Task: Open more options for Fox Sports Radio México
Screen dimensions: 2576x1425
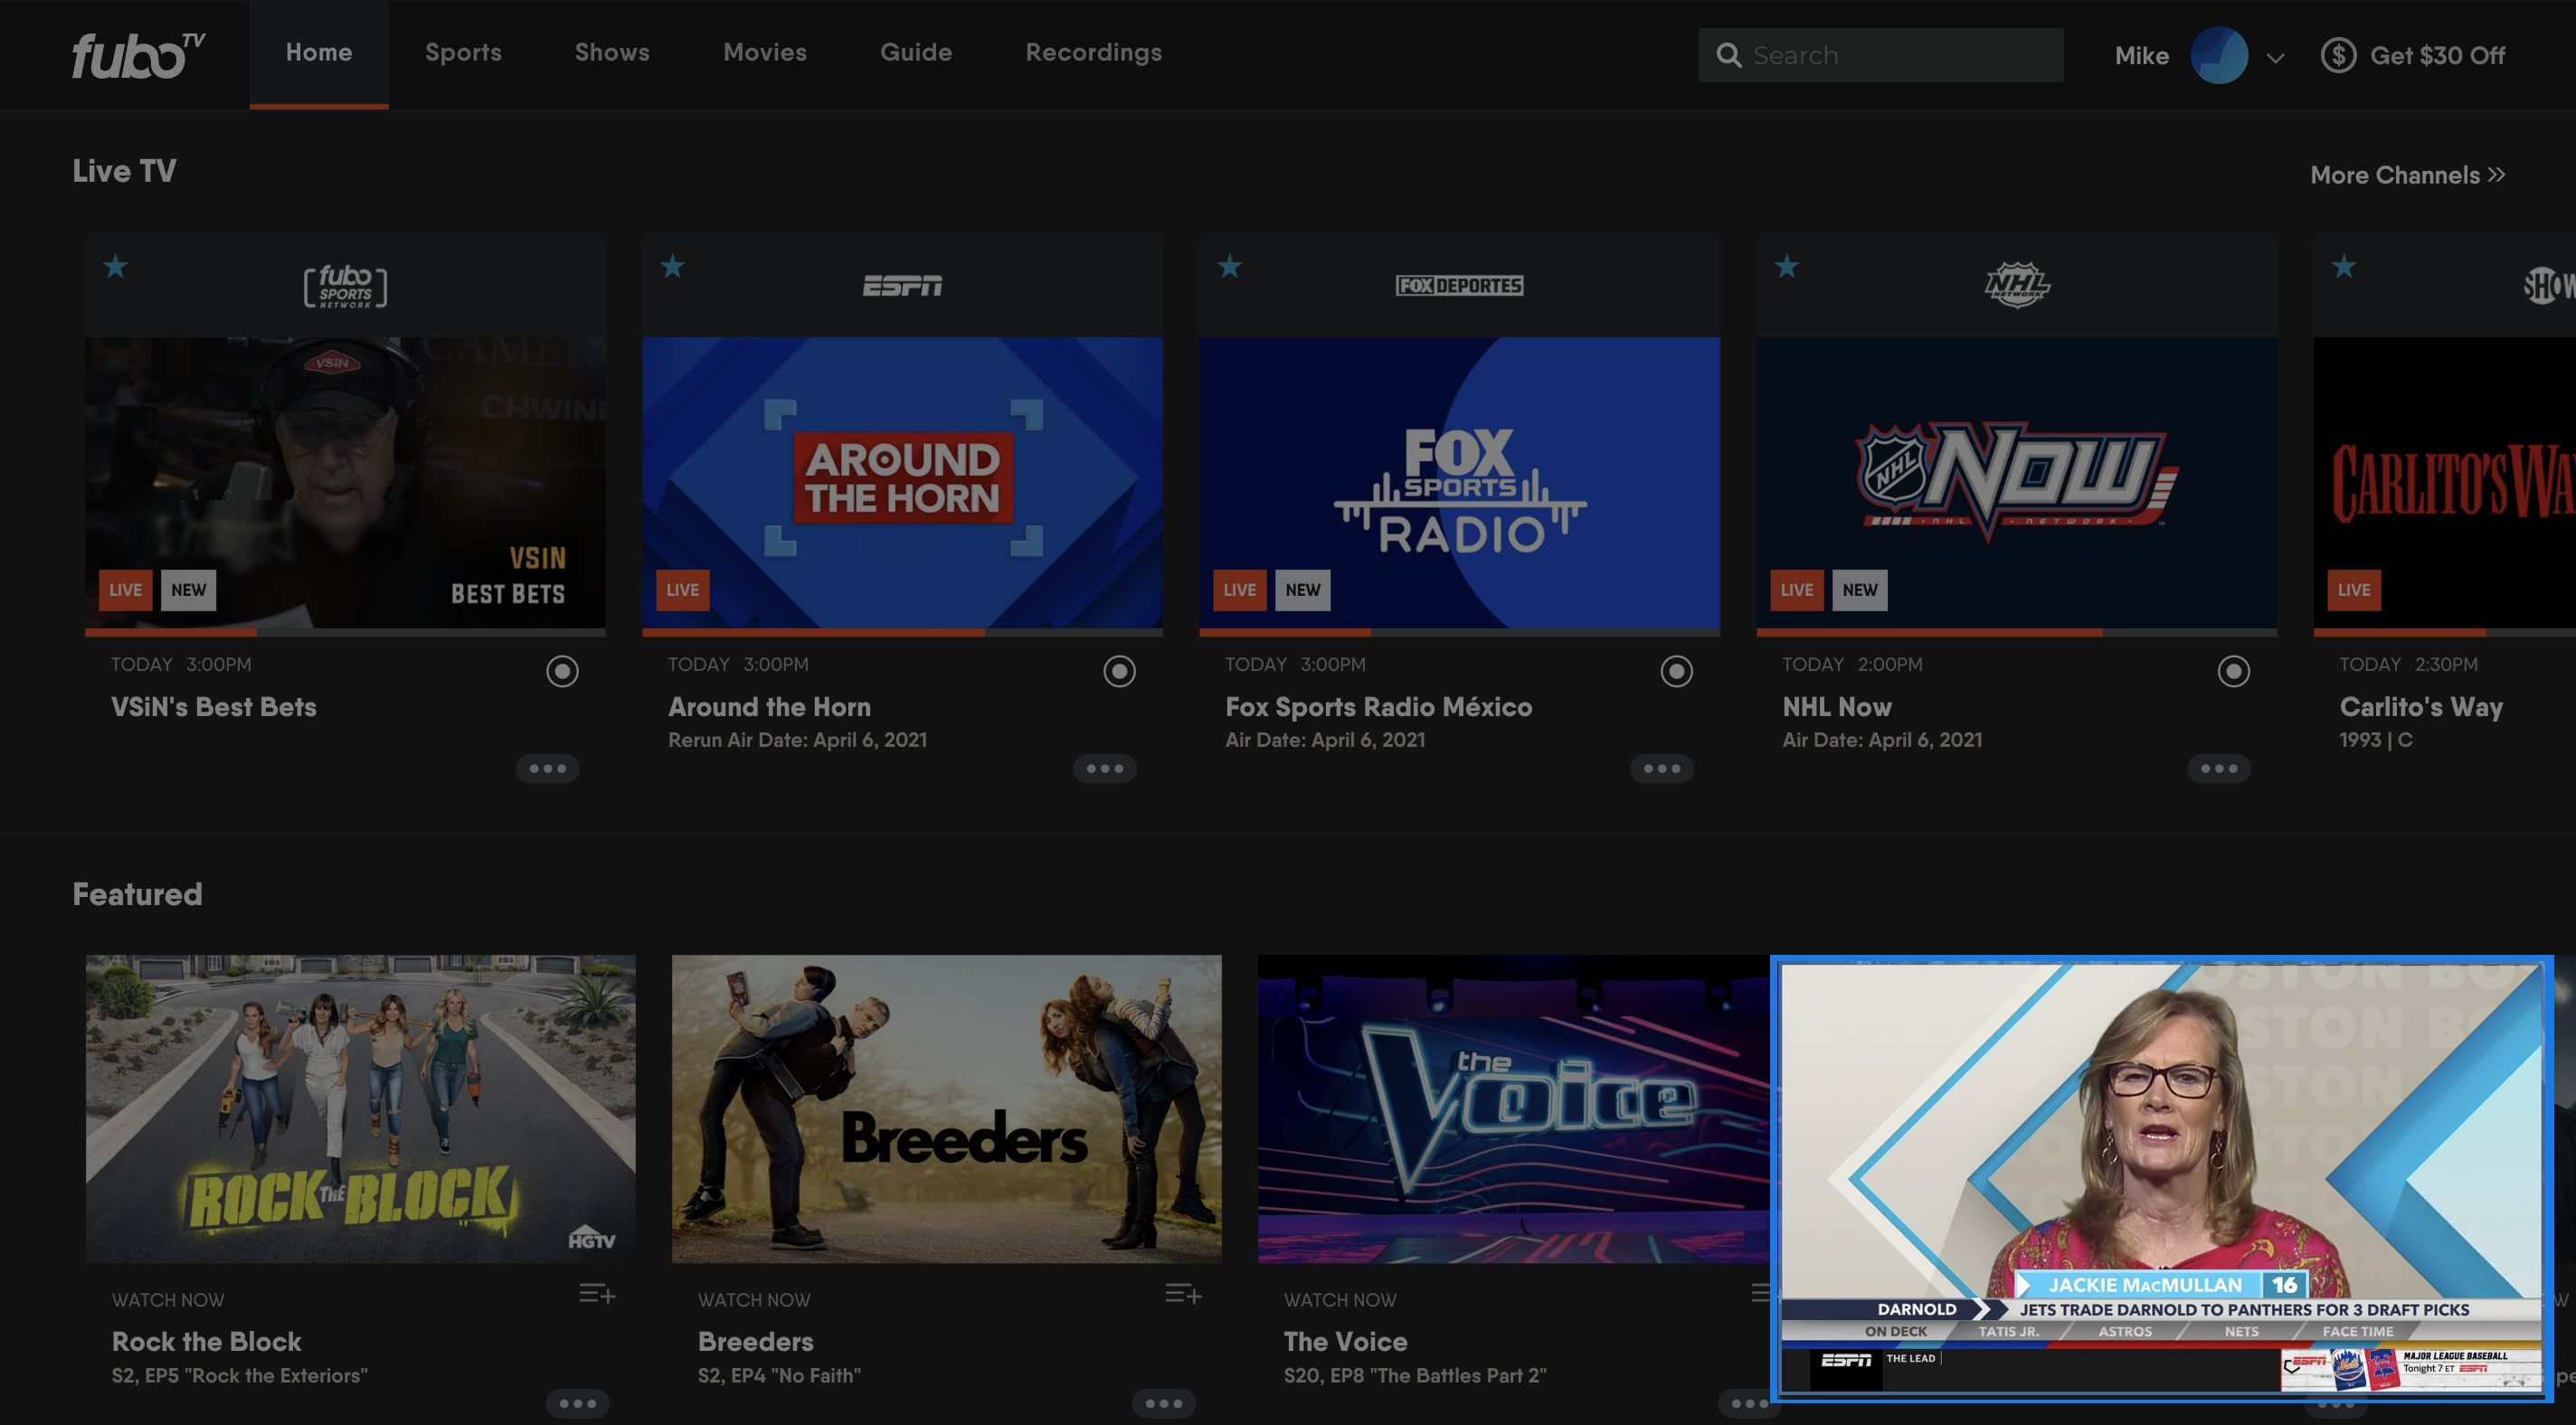Action: point(1662,768)
